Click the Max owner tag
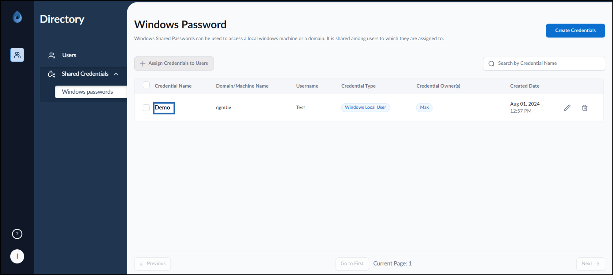 [424, 107]
